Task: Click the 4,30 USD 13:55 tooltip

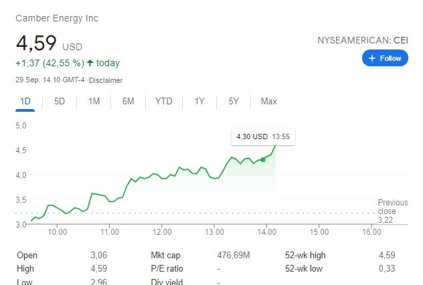Action: pos(263,136)
